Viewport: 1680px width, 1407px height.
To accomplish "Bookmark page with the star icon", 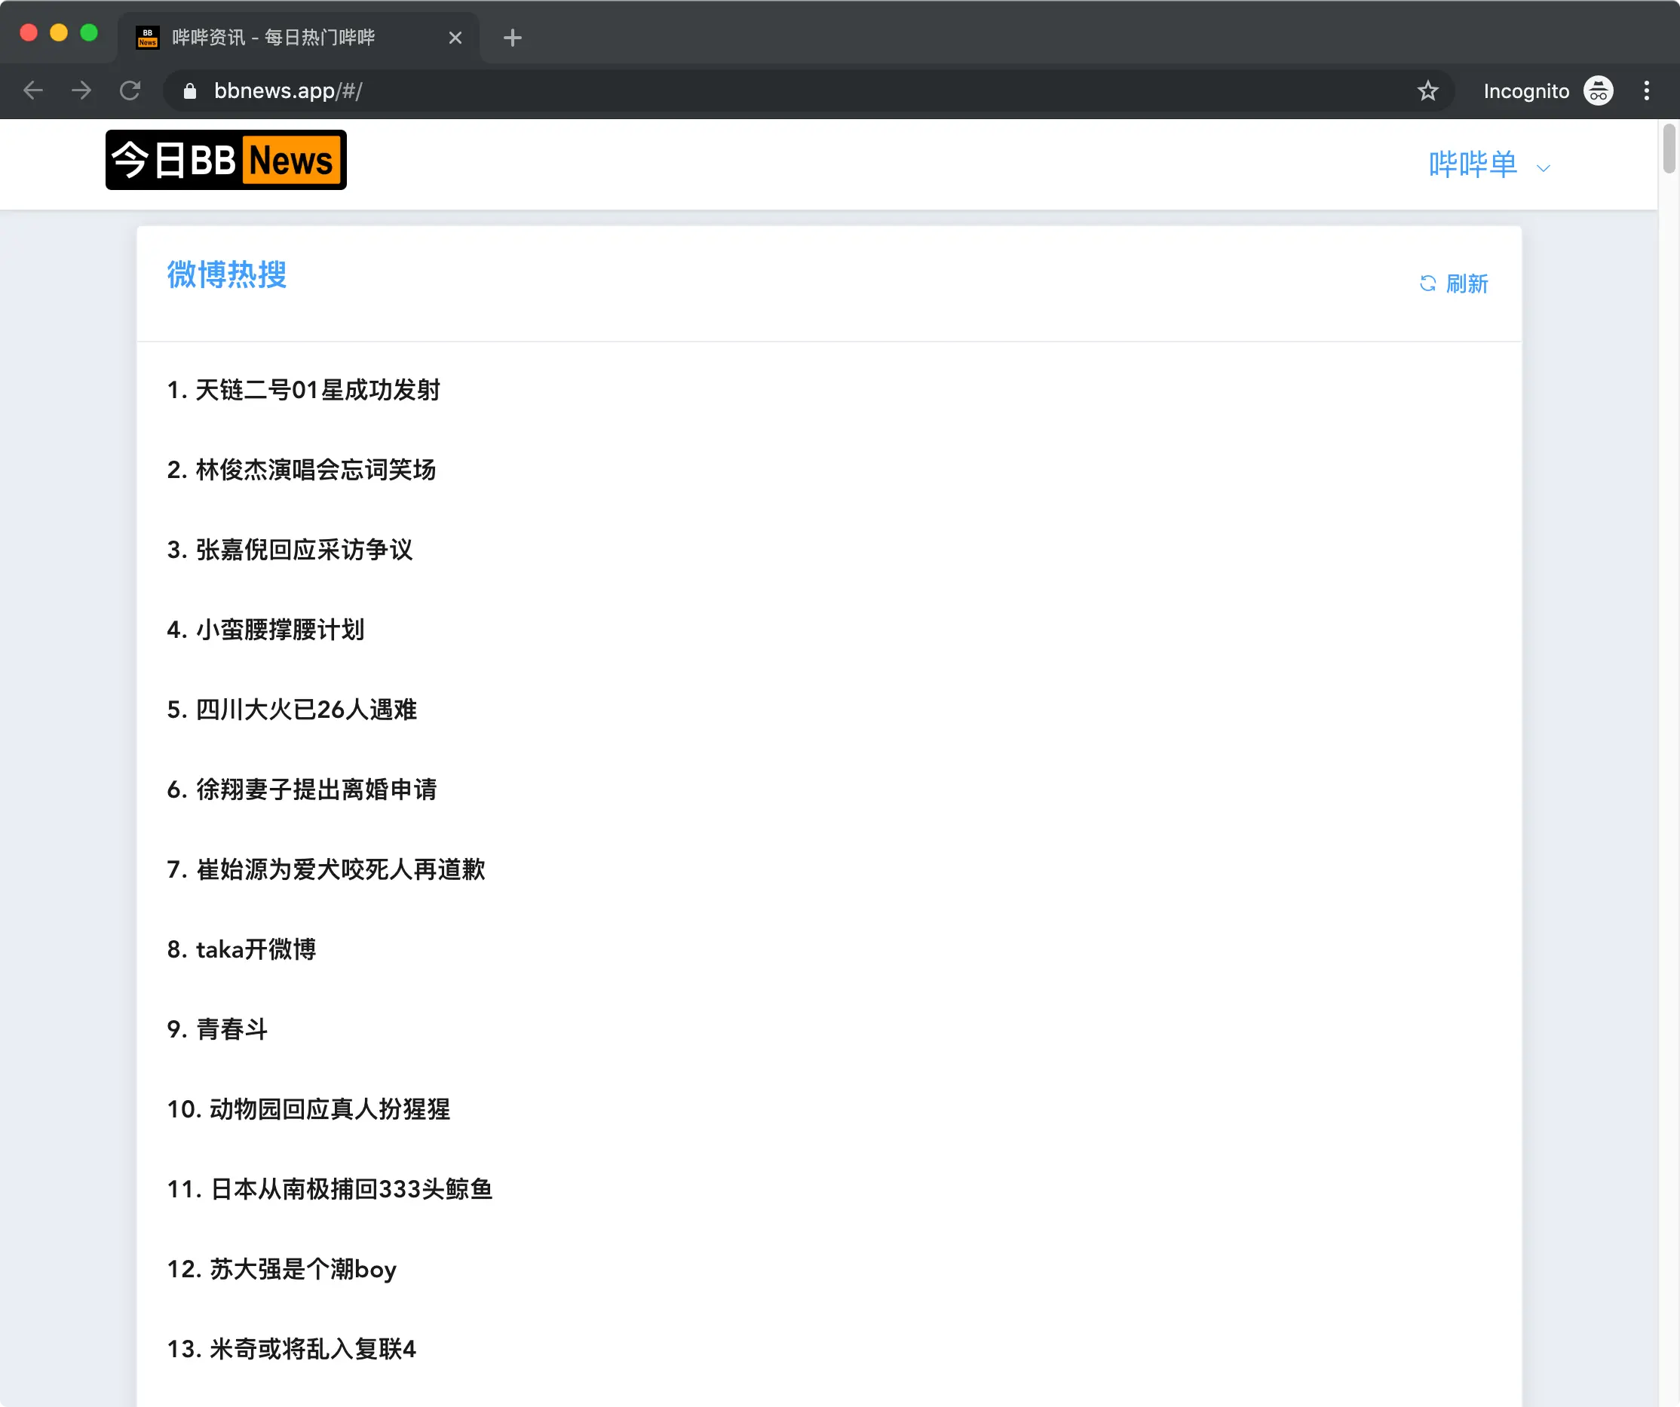I will click(x=1427, y=90).
